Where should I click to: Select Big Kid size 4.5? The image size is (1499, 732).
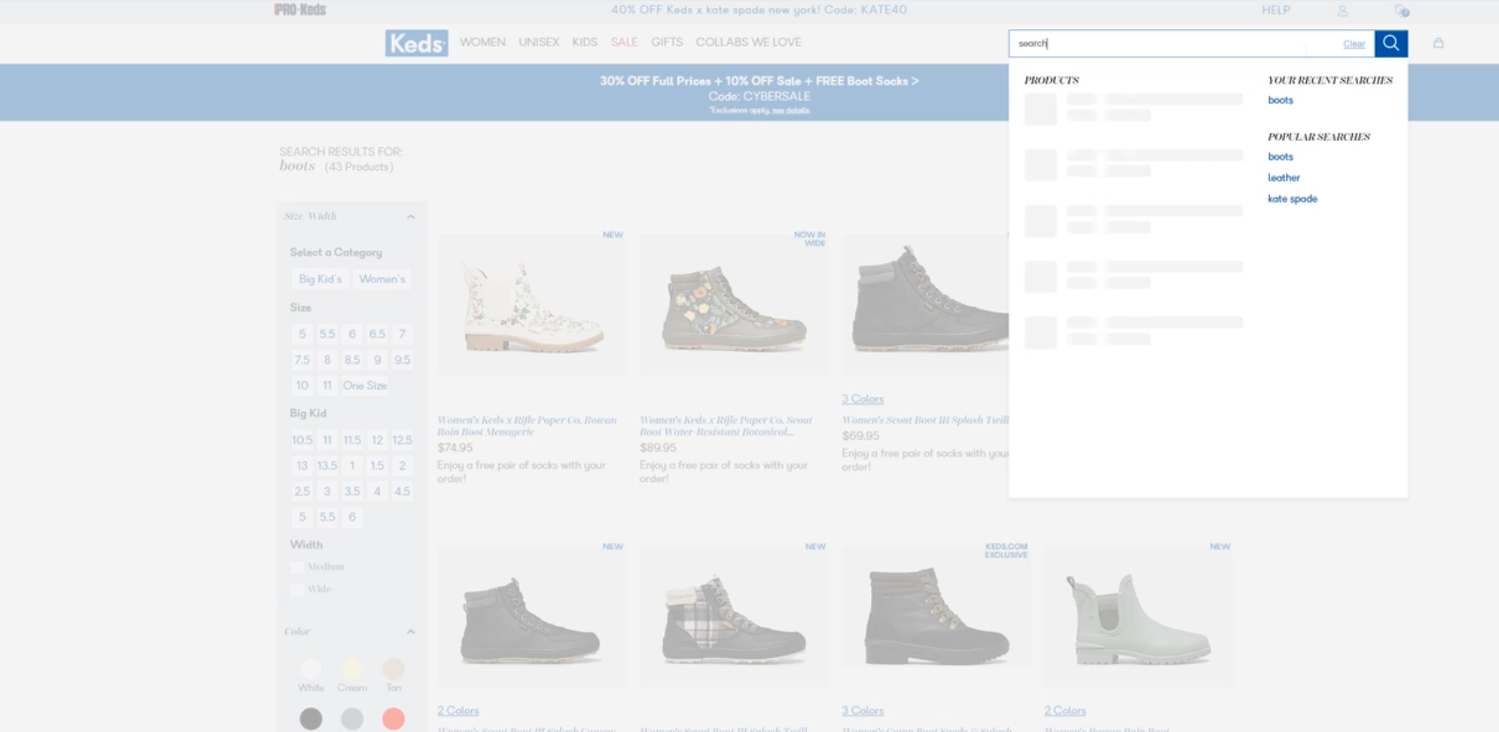pos(402,491)
